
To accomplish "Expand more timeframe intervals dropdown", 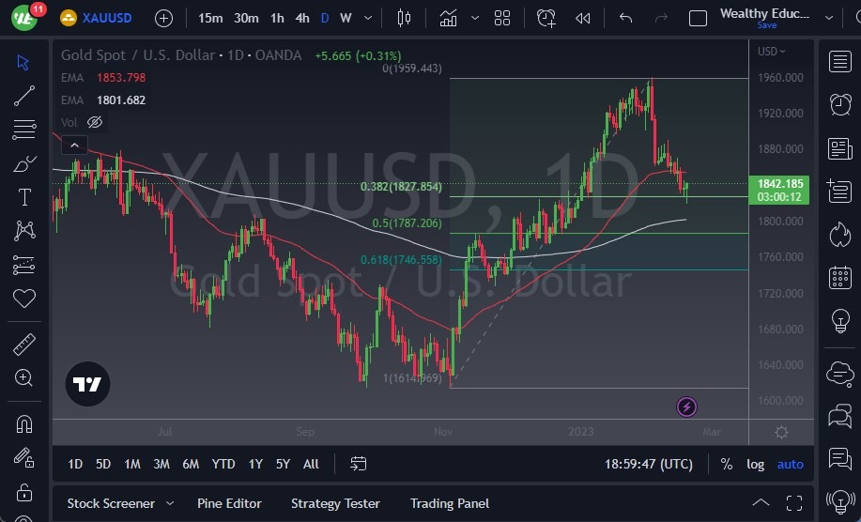I will click(368, 18).
